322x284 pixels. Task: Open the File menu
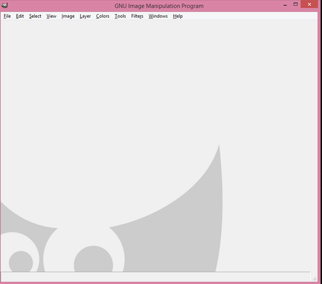(x=7, y=16)
